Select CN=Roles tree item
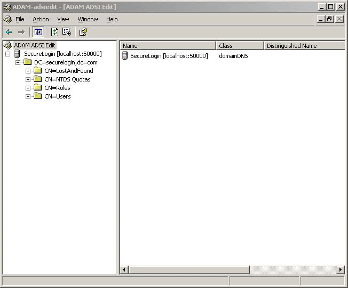The image size is (348, 288). click(57, 88)
